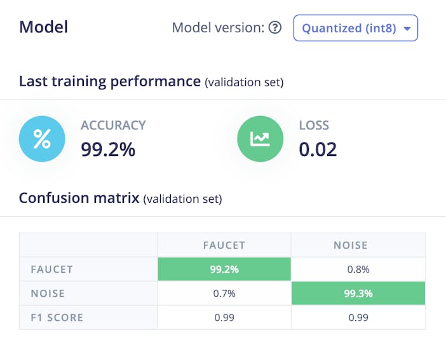Click the F1 SCORE row label
The width and height of the screenshot is (446, 352).
[x=56, y=317]
